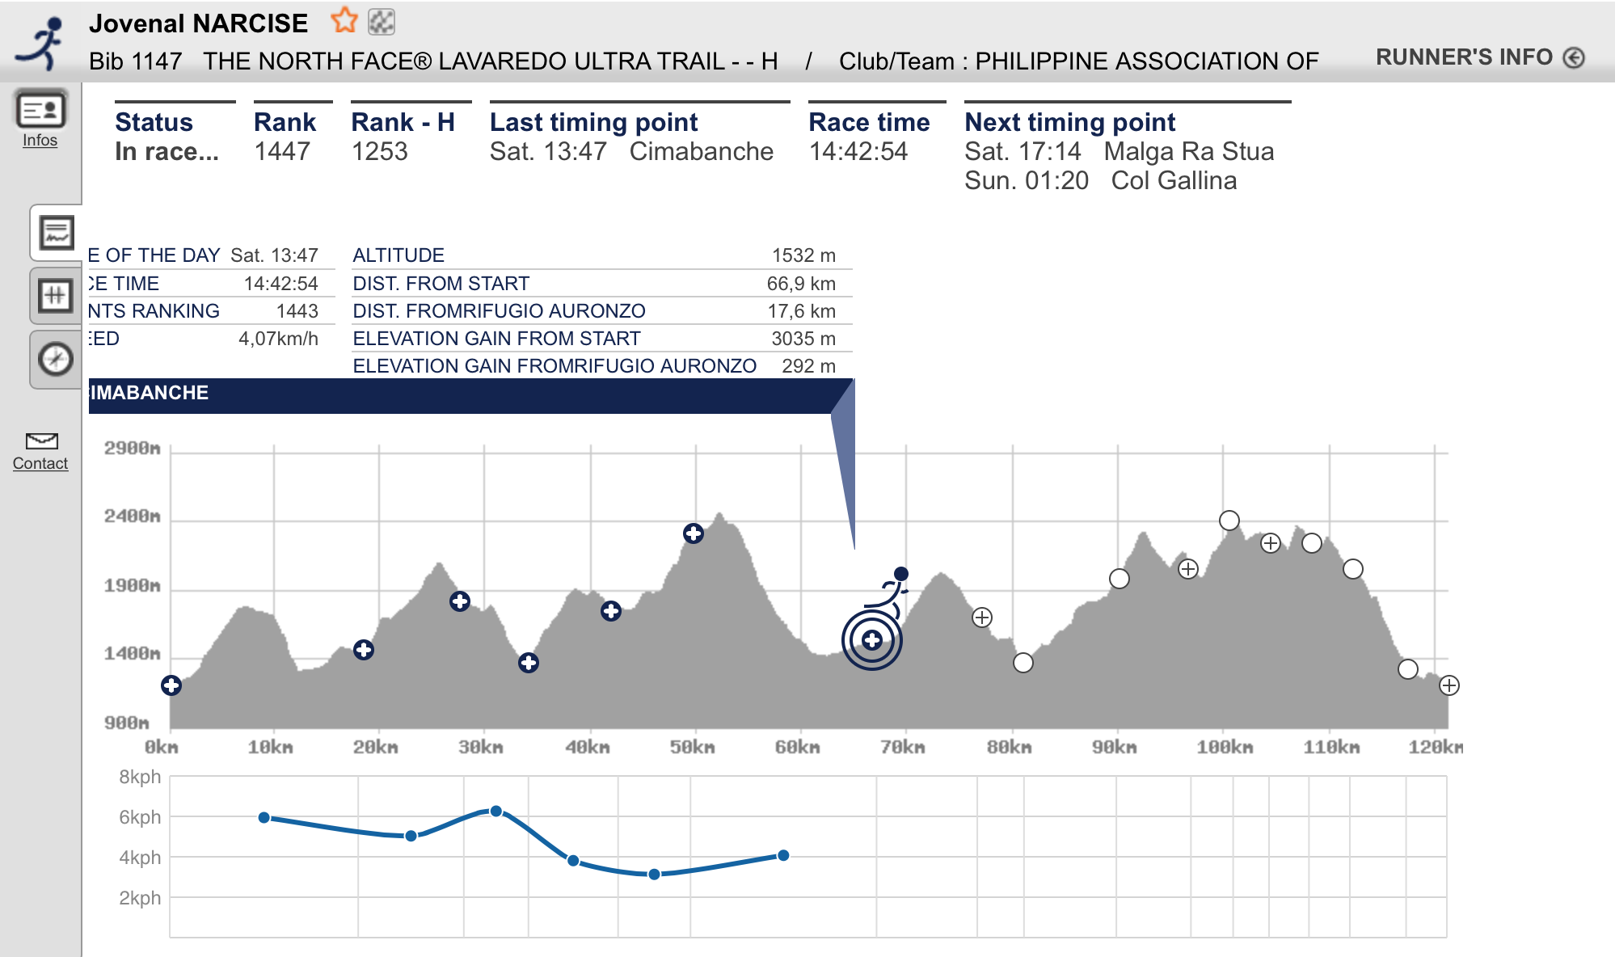
Task: Select the highest passed checkpoint near 50km
Action: pyautogui.click(x=694, y=533)
